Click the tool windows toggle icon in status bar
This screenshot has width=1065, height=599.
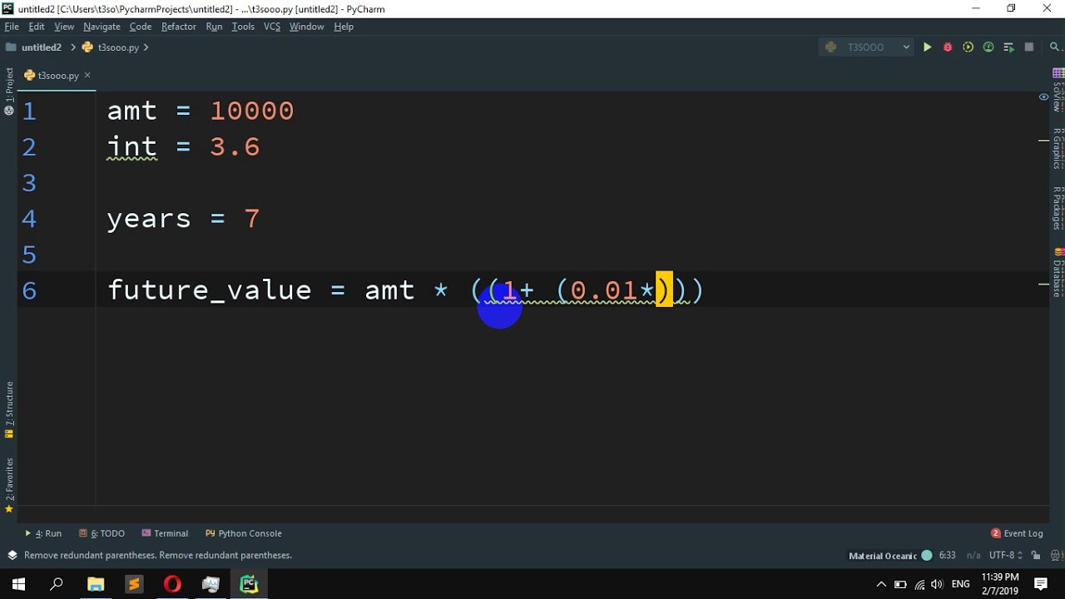pyautogui.click(x=12, y=555)
